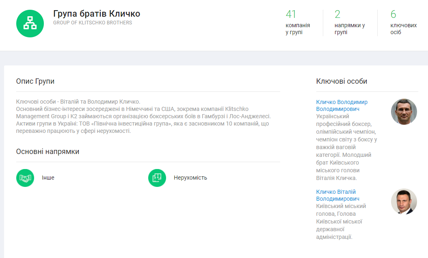This screenshot has height=258, width=428.
Task: Click the green group hierarchy icon
Action: pos(30,23)
